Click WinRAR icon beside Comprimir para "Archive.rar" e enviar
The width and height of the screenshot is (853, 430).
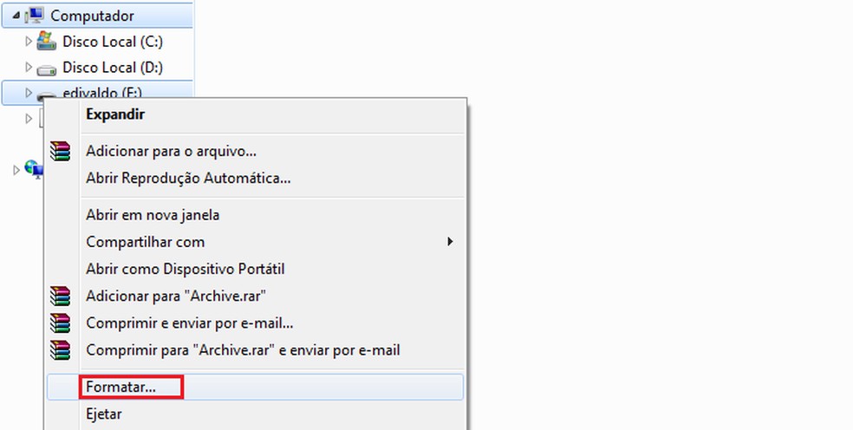[61, 350]
